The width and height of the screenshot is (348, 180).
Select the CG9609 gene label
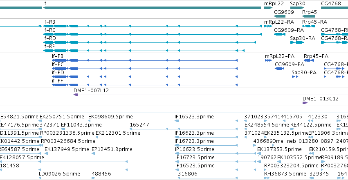(284, 12)
